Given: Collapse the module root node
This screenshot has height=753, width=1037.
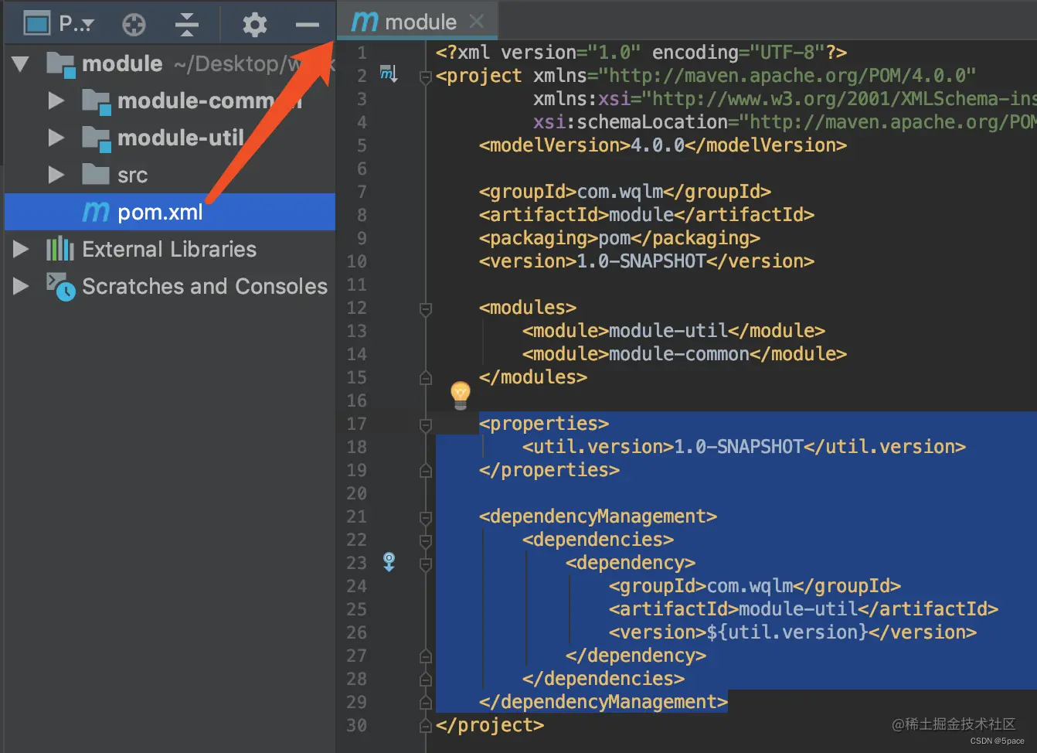Looking at the screenshot, I should pyautogui.click(x=21, y=63).
